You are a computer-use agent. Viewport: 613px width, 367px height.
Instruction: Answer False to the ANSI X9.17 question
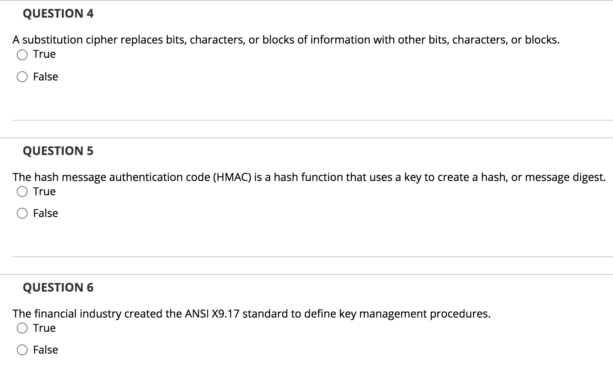tap(22, 349)
